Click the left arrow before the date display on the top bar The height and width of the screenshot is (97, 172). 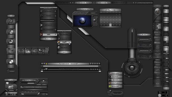coord(134,3)
